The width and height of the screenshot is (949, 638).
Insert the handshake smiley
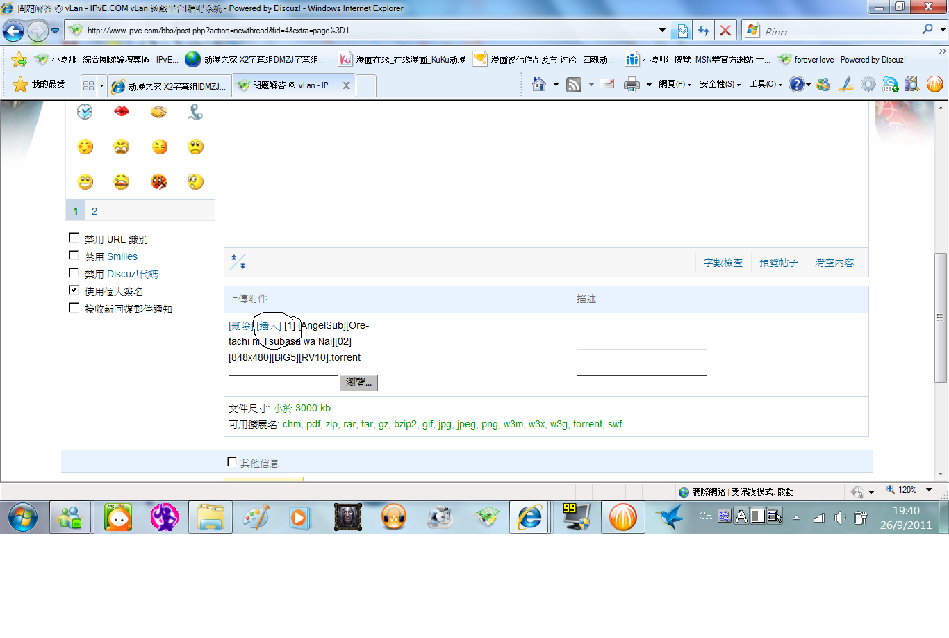click(x=159, y=111)
